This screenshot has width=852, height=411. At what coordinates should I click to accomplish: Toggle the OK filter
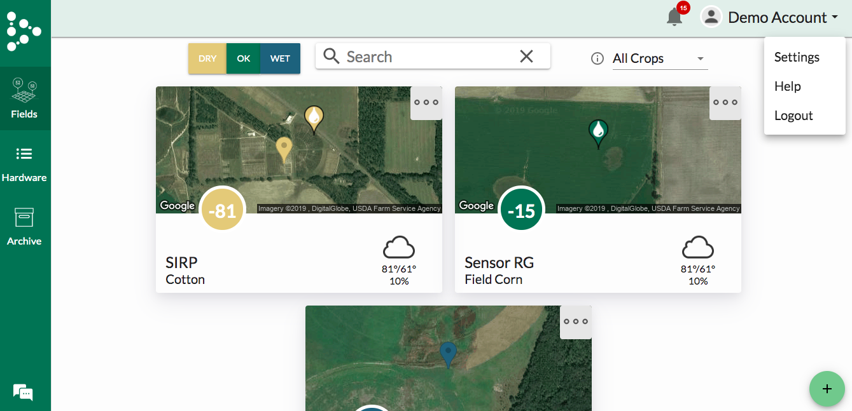244,58
